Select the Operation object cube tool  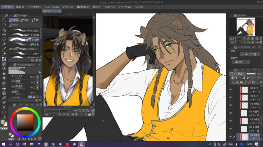point(4,30)
